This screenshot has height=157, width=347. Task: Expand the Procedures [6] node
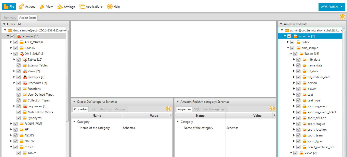pyautogui.click(x=14, y=83)
